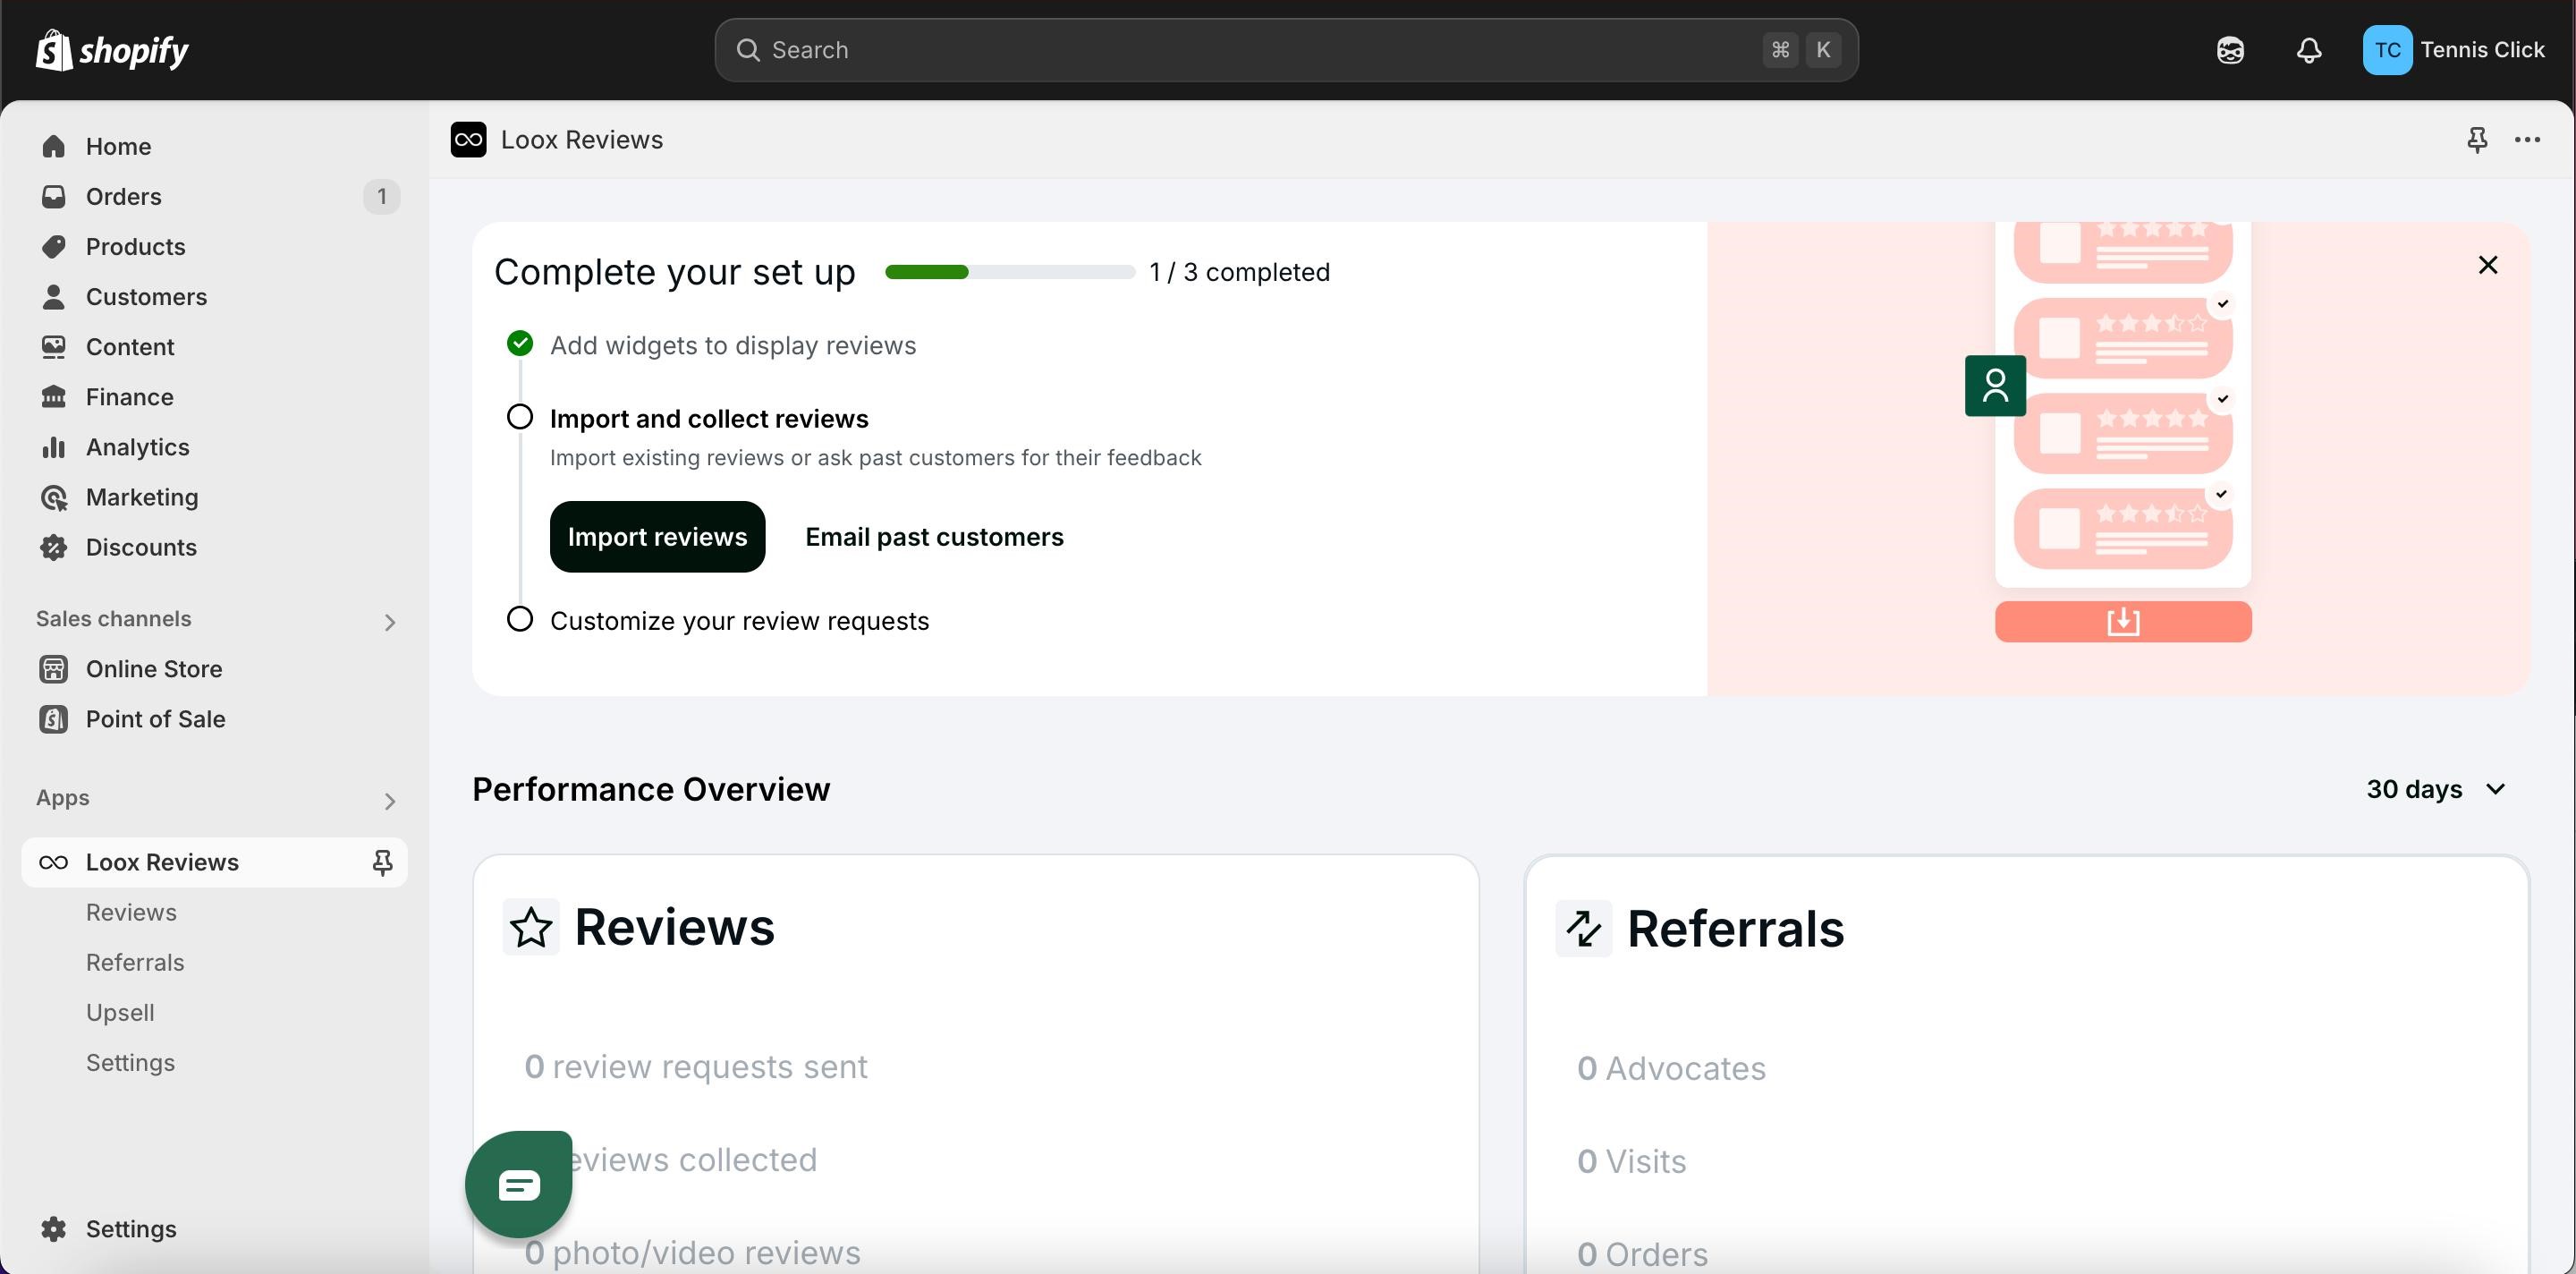
Task: Click the Loox app logo in header
Action: (x=468, y=139)
